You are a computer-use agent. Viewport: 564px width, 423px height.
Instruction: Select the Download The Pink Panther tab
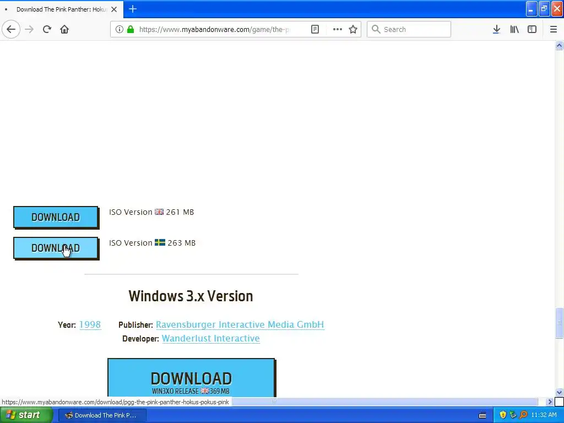[61, 9]
